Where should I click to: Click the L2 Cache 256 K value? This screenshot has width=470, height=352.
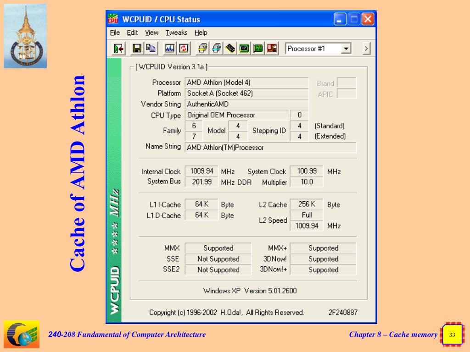tap(307, 204)
